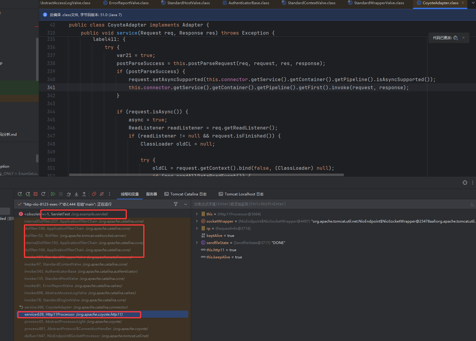This screenshot has width=476, height=341.
Task: Click the Step Over icon
Action: pos(69,194)
